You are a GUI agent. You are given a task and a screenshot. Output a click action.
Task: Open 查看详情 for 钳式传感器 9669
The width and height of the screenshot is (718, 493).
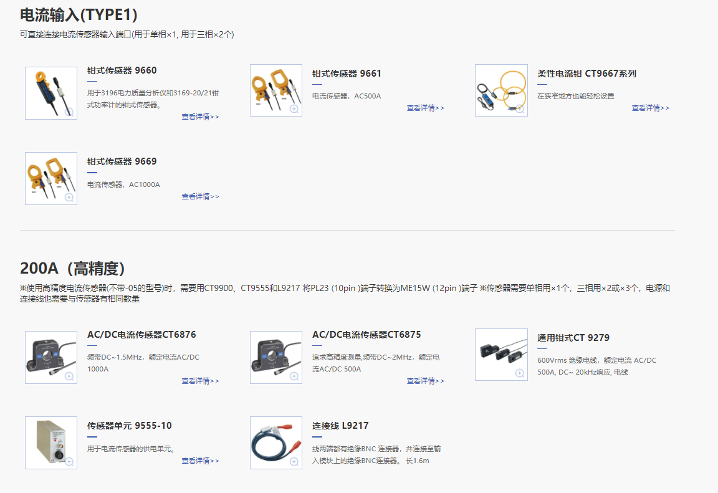200,196
